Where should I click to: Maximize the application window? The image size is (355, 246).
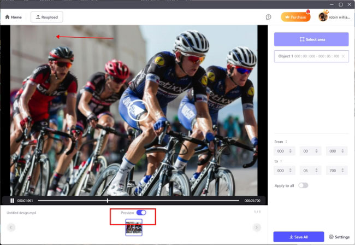click(x=341, y=4)
